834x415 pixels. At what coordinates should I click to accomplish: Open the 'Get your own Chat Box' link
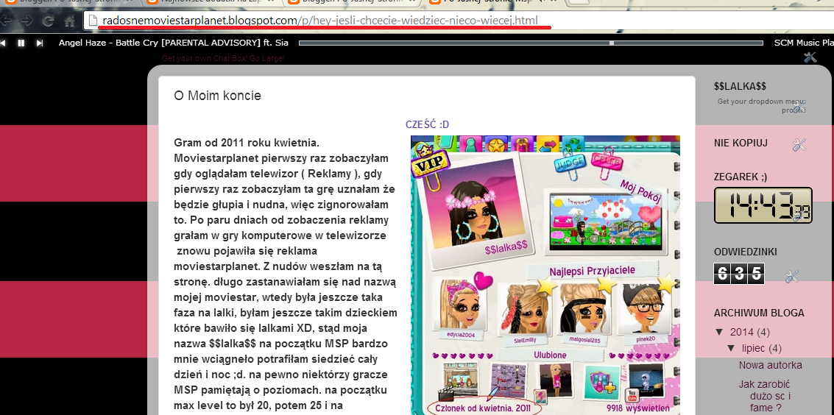[x=223, y=58]
